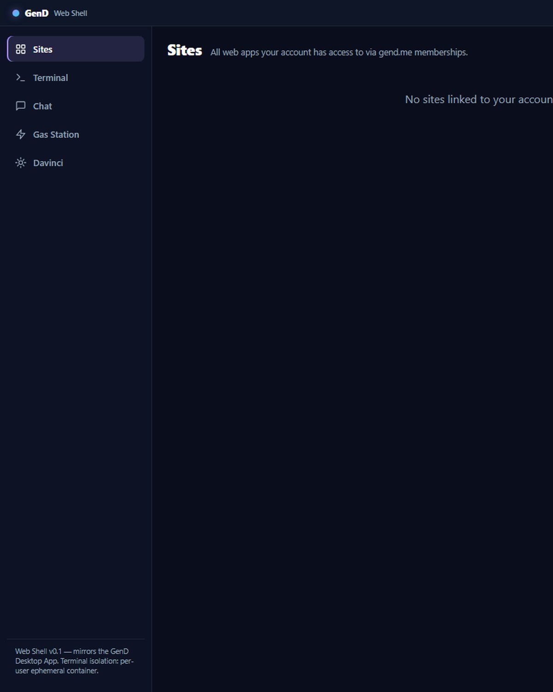Click the Web Shell v0.1 footer note
This screenshot has height=692, width=553.
74,661
